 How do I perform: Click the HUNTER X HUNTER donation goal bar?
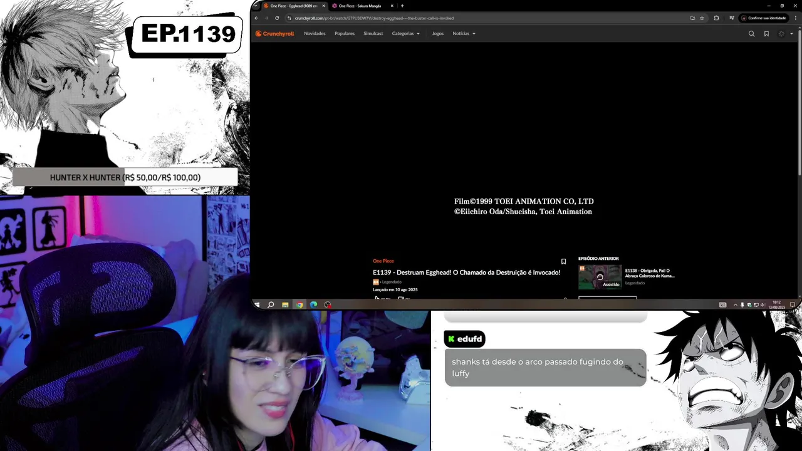coord(125,177)
